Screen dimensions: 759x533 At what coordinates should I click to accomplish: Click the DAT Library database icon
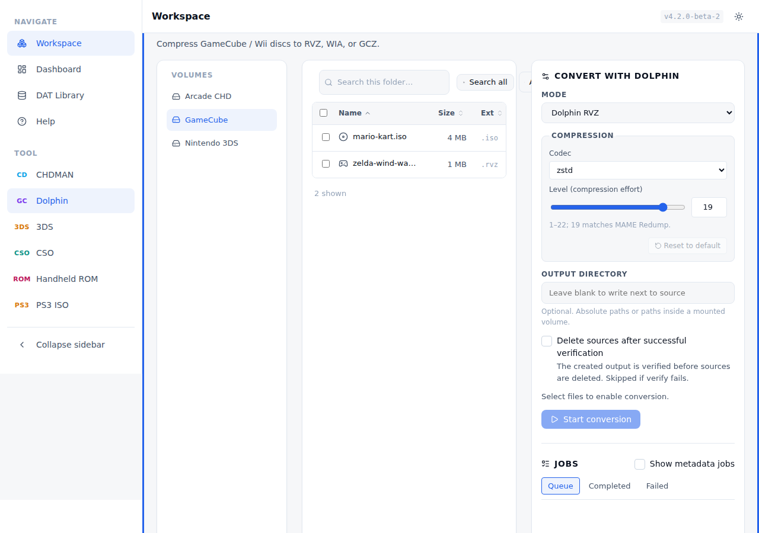(22, 95)
